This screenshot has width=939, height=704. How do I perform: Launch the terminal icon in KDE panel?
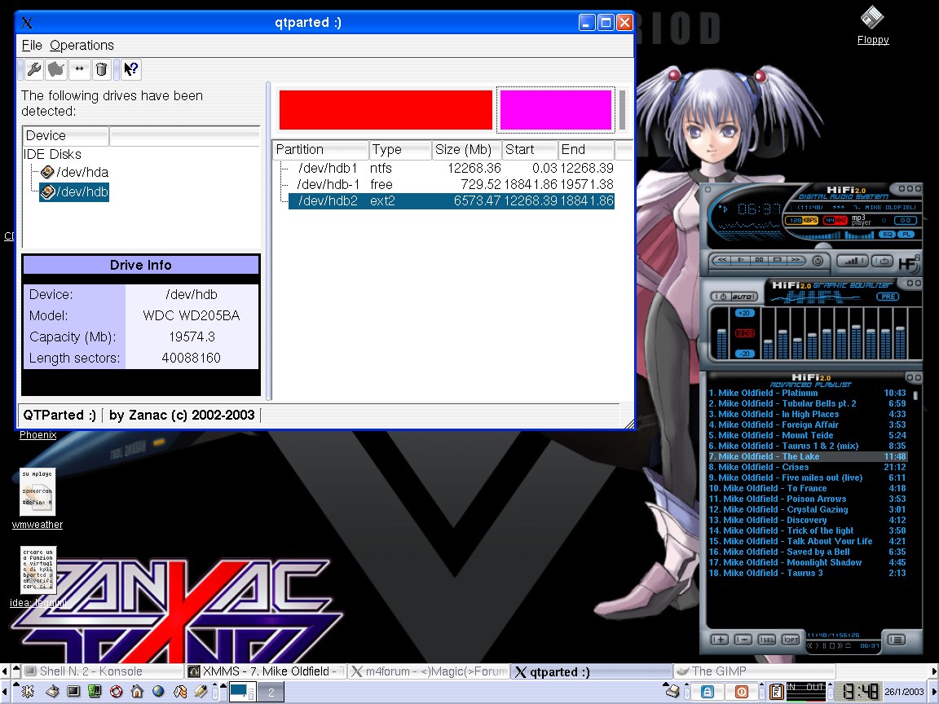click(73, 692)
